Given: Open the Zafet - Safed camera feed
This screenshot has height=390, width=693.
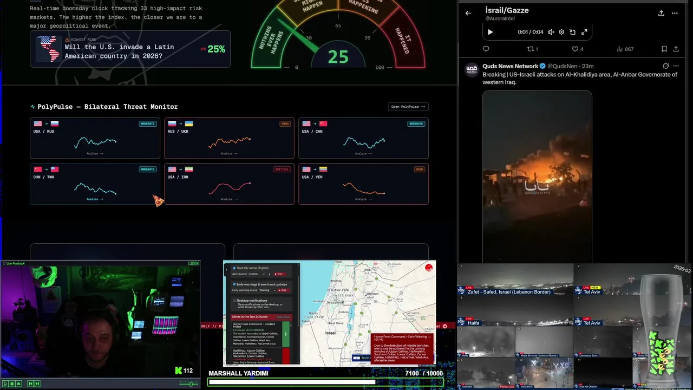Looking at the screenshot, I should [x=515, y=279].
